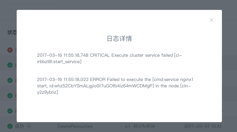Click the first green success check icon

10,65
